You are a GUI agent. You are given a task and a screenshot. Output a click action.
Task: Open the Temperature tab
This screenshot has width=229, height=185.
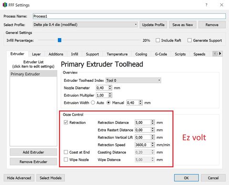(117, 54)
